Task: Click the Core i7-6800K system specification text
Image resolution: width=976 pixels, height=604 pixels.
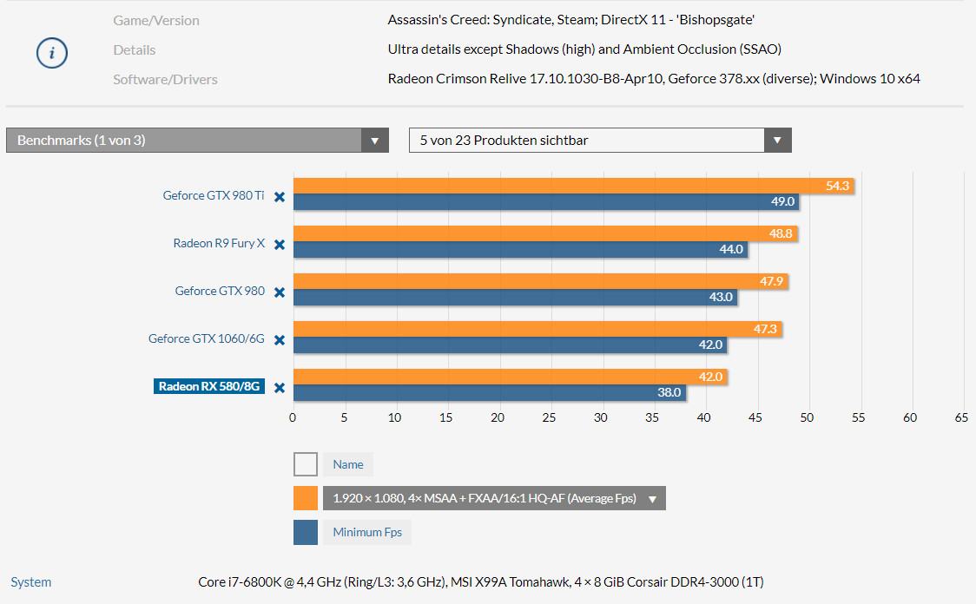Action: coord(480,582)
